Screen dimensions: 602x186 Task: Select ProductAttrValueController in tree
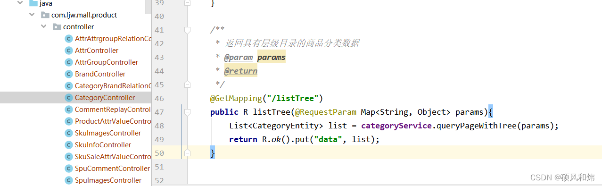(x=113, y=121)
